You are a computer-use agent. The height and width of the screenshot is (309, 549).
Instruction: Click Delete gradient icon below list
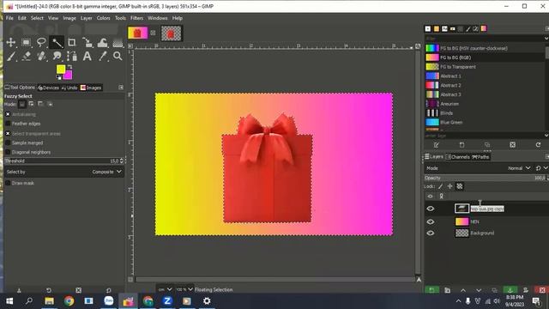(x=513, y=145)
